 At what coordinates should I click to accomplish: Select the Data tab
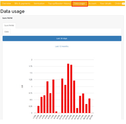pos(6,32)
